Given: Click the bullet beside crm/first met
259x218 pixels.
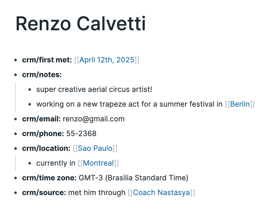Looking at the screenshot, I should [x=15, y=60].
